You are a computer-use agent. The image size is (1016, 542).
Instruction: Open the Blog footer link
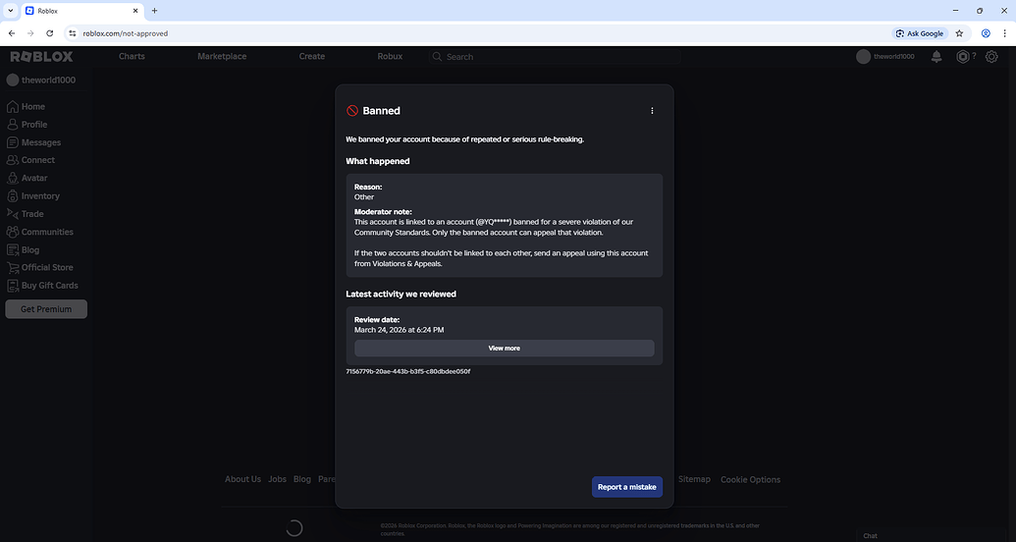(x=302, y=479)
